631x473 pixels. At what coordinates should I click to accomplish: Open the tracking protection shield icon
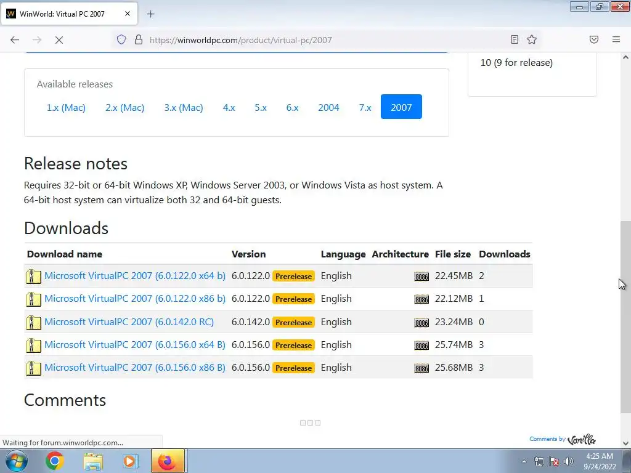[x=121, y=39]
